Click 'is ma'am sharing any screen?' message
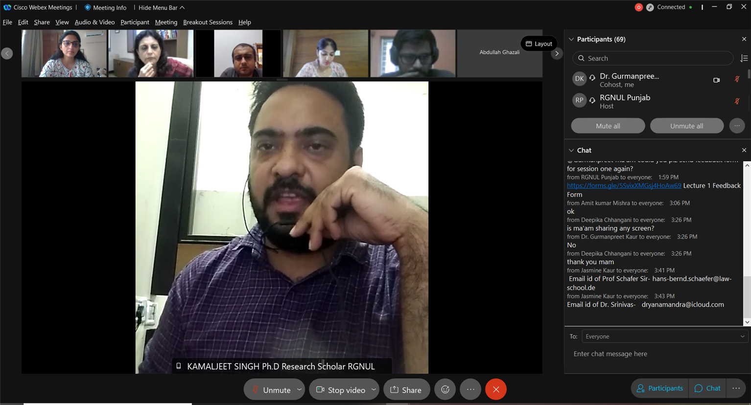 click(610, 228)
